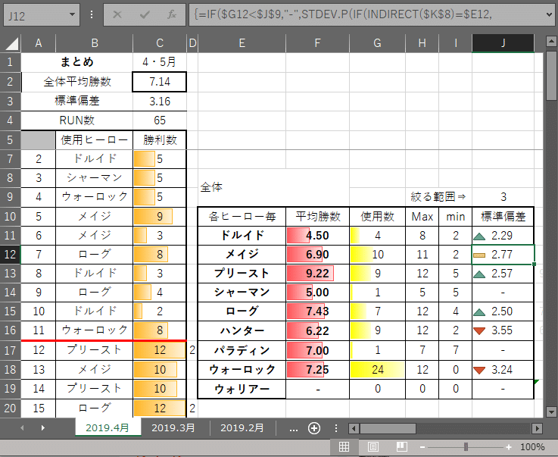Select ローグ standard deviation 2.50 cell
Screen dimensions: 558x457
tap(503, 311)
